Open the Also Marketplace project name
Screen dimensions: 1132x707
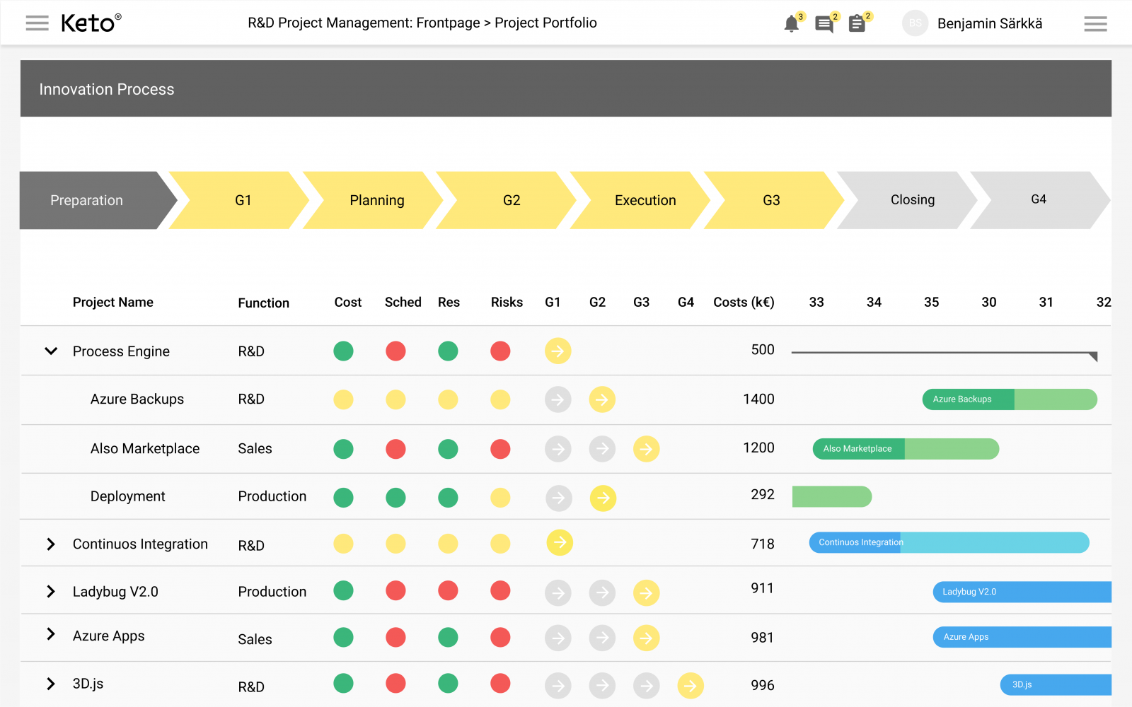tap(145, 448)
